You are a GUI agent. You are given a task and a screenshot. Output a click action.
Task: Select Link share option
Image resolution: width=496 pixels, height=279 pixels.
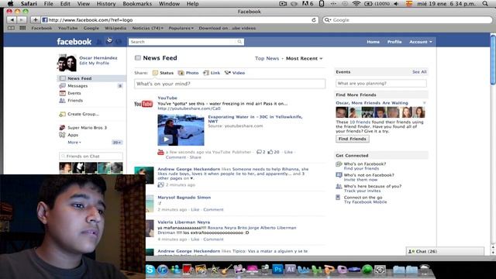(212, 73)
